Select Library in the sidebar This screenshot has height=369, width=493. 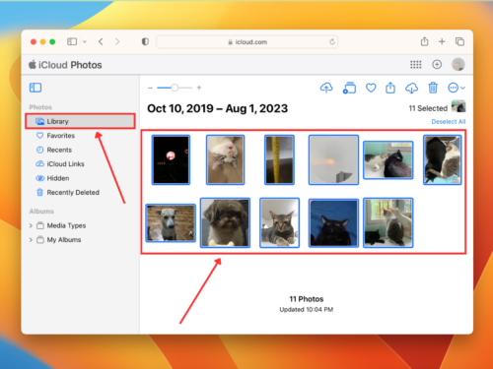(x=80, y=121)
